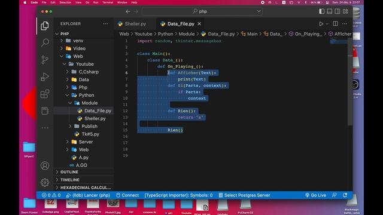383x215 pixels.
Task: Expand the Server folder
Action: pos(68,142)
